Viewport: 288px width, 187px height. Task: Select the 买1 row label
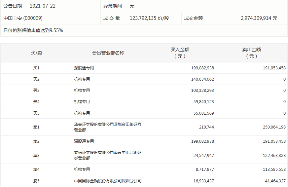click(x=36, y=68)
